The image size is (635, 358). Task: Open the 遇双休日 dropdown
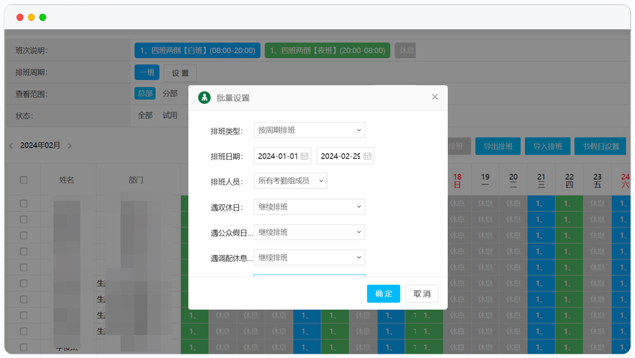[x=309, y=207]
